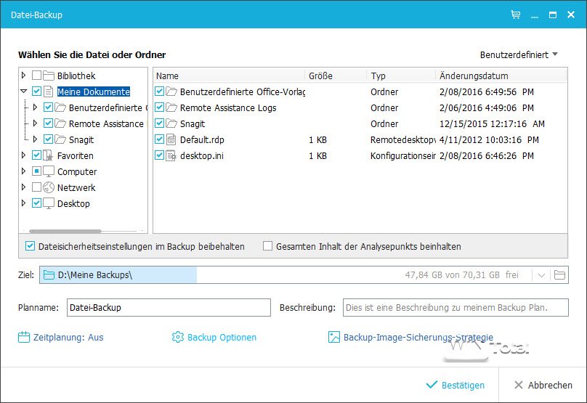Expand the Computer node
The image size is (587, 403).
click(x=23, y=171)
